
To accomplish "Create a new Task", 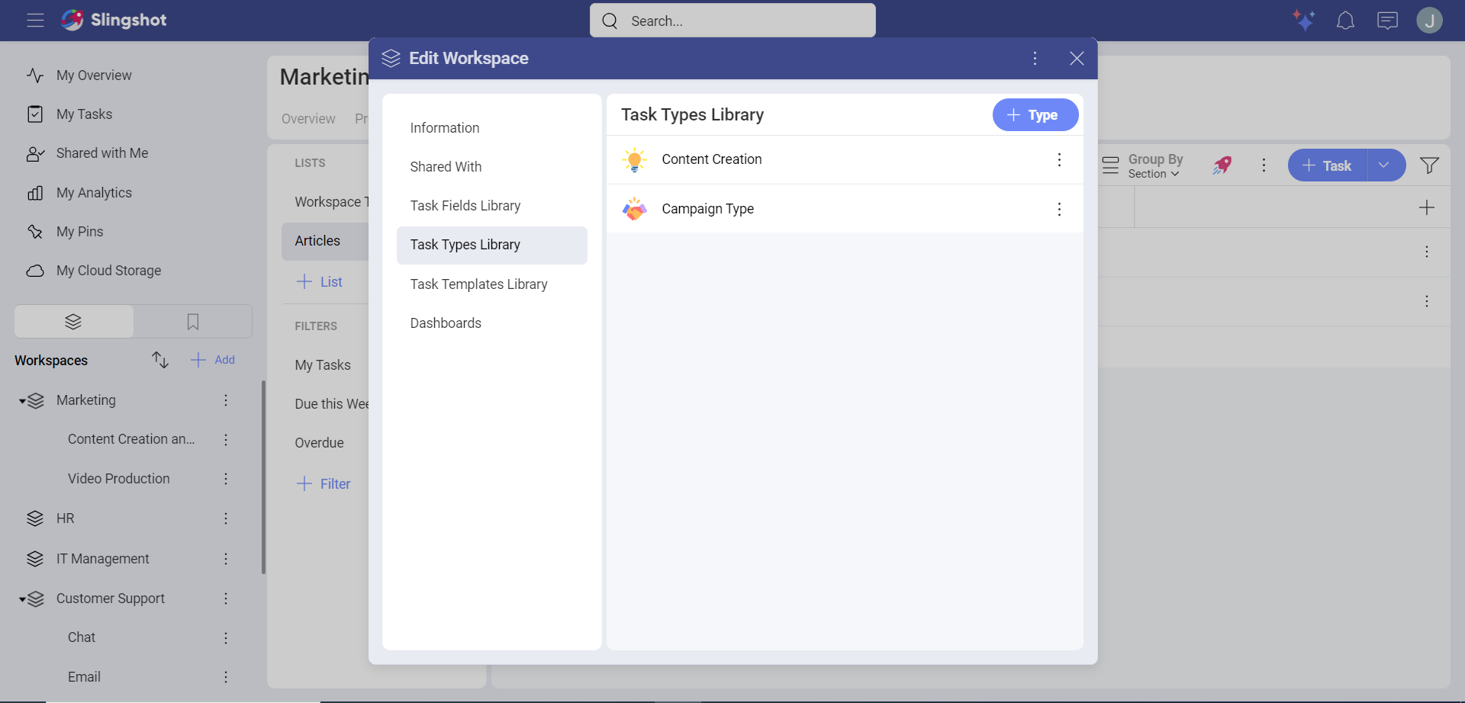I will point(1327,165).
